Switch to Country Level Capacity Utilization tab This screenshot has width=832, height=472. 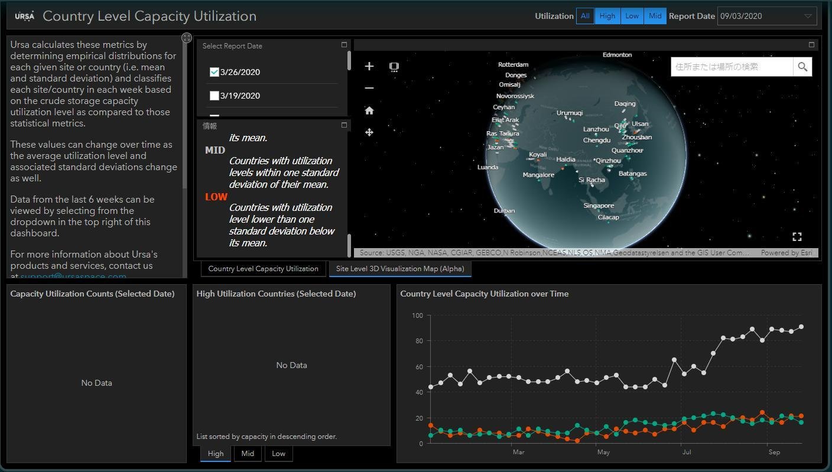264,269
